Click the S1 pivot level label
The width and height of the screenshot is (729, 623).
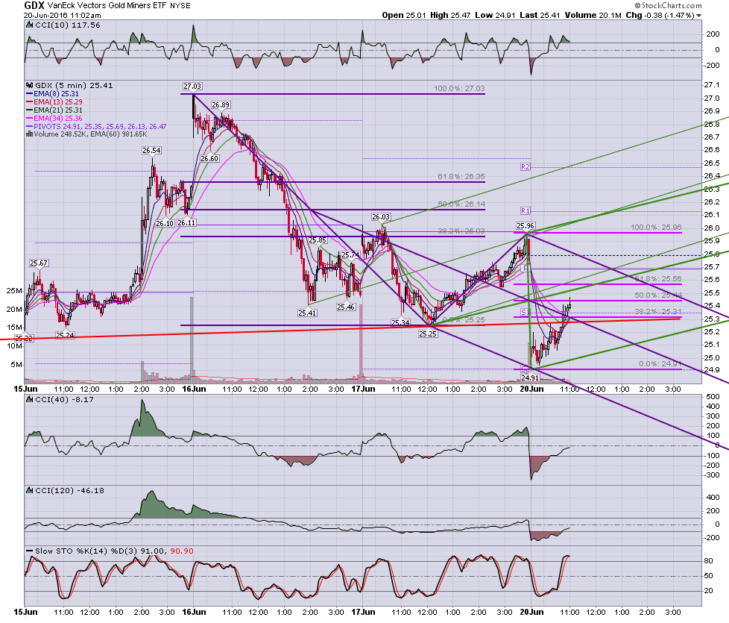525,312
